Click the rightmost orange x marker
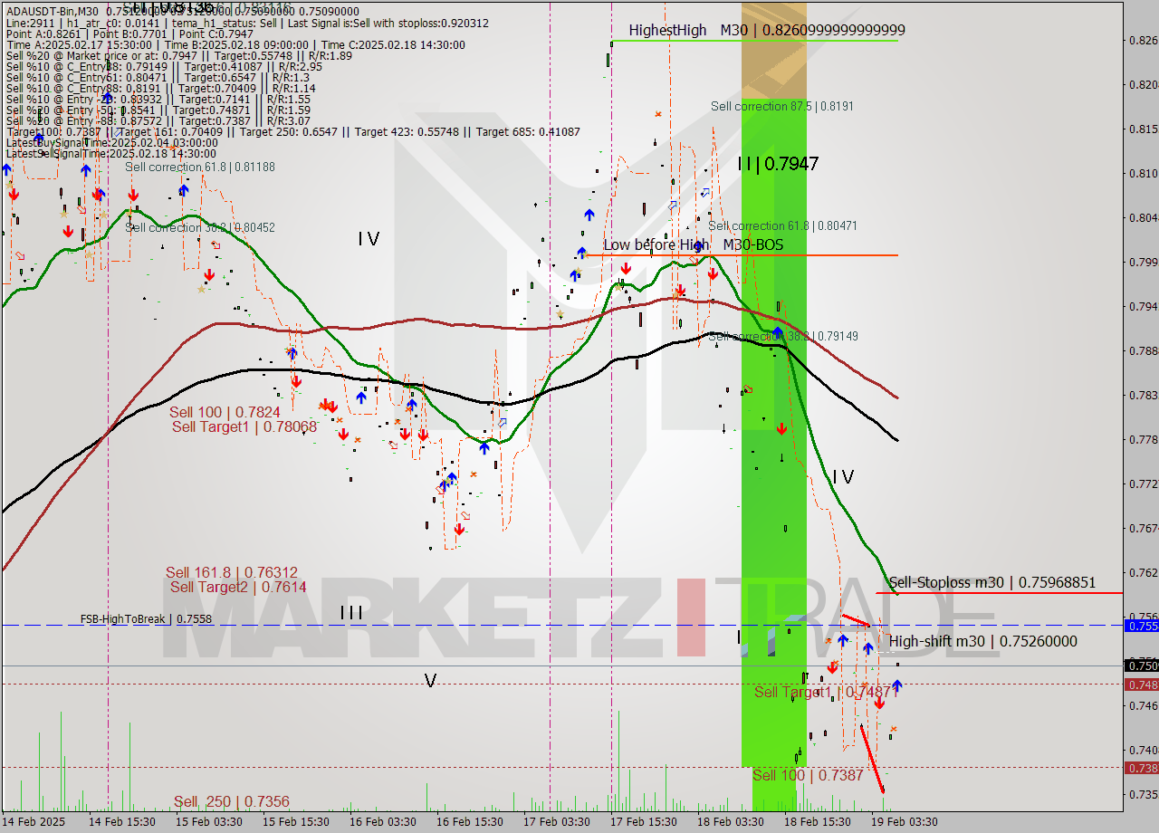Image resolution: width=1159 pixels, height=833 pixels. 894,729
